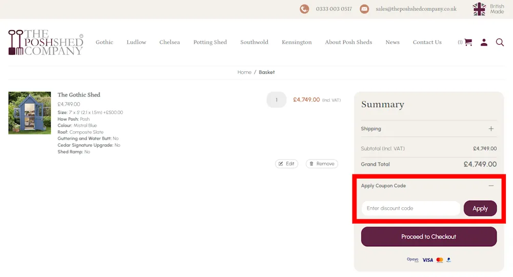Open the News menu item

[392, 42]
